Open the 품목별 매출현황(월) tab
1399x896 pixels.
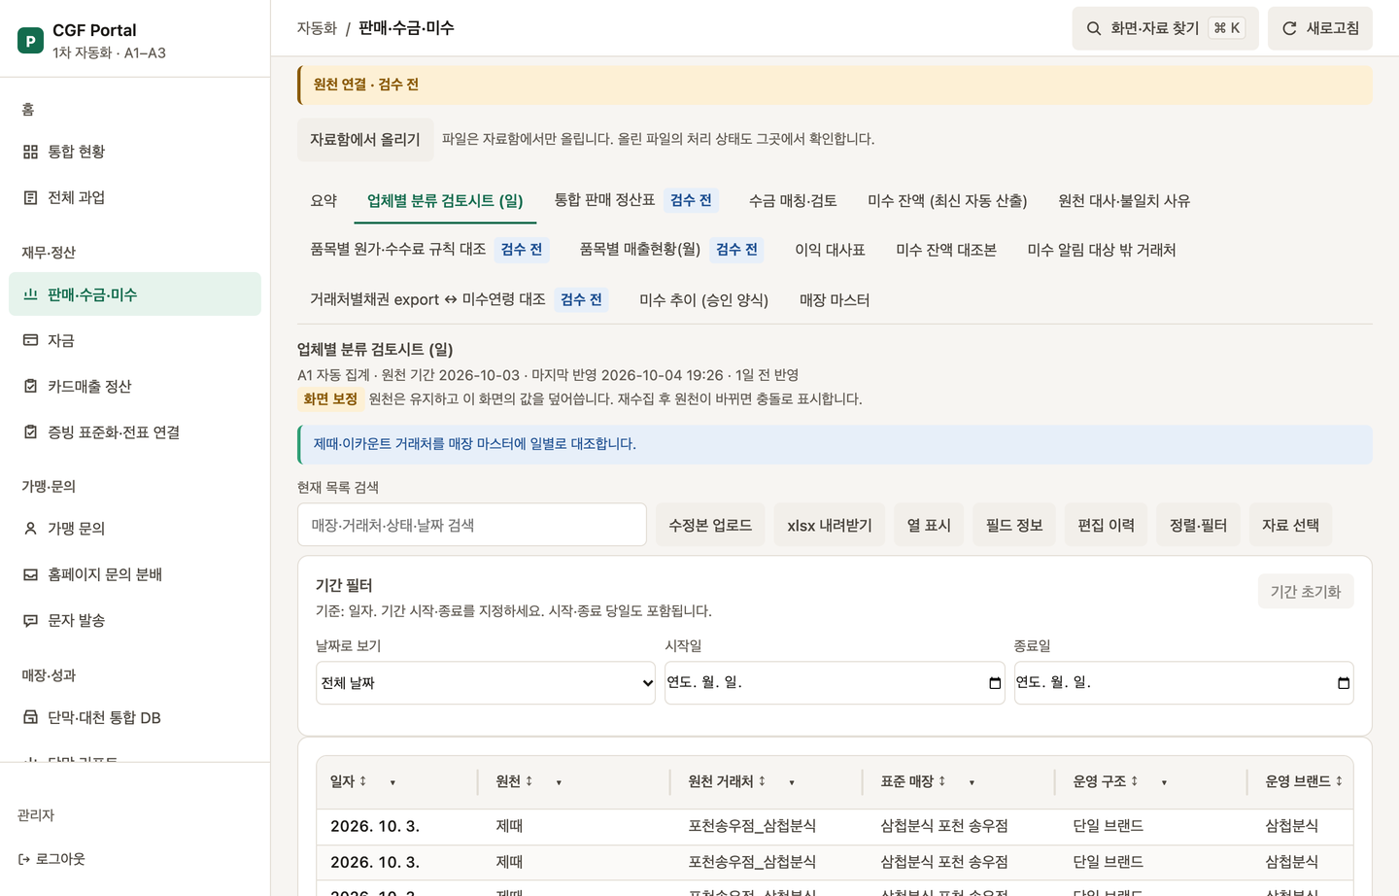click(x=671, y=250)
